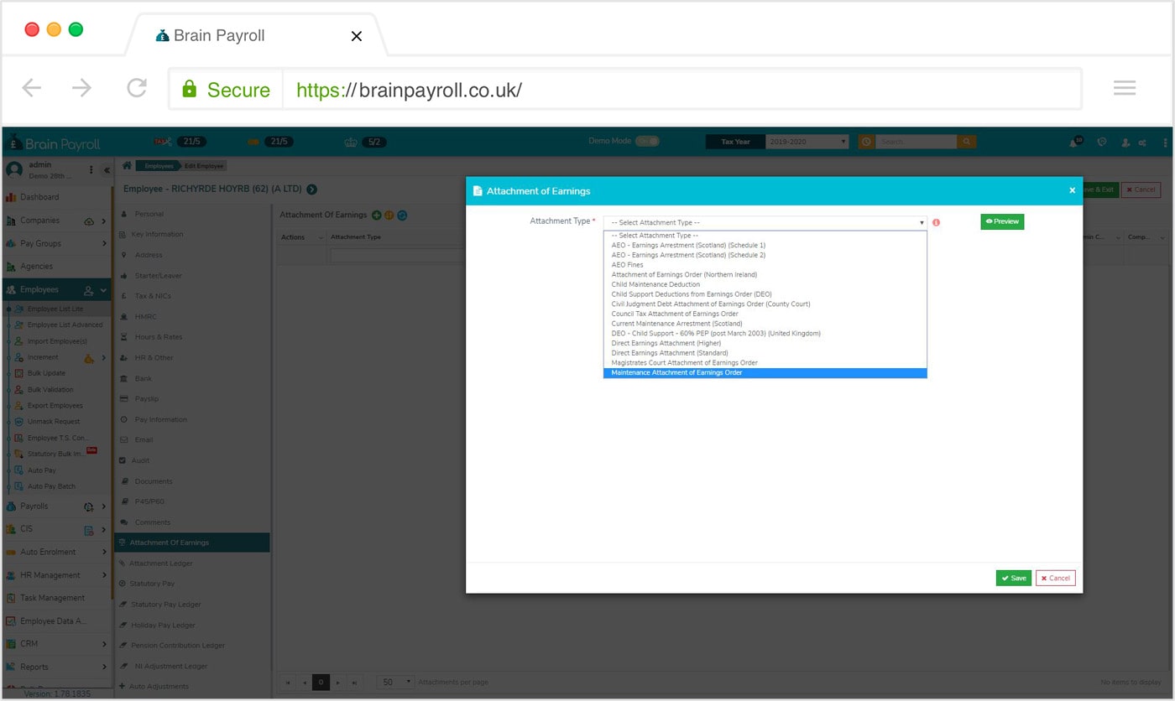Expand the Increment submenu arrow
Image resolution: width=1175 pixels, height=701 pixels.
103,357
